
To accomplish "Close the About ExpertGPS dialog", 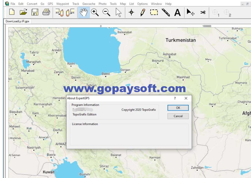I will [x=186, y=98].
